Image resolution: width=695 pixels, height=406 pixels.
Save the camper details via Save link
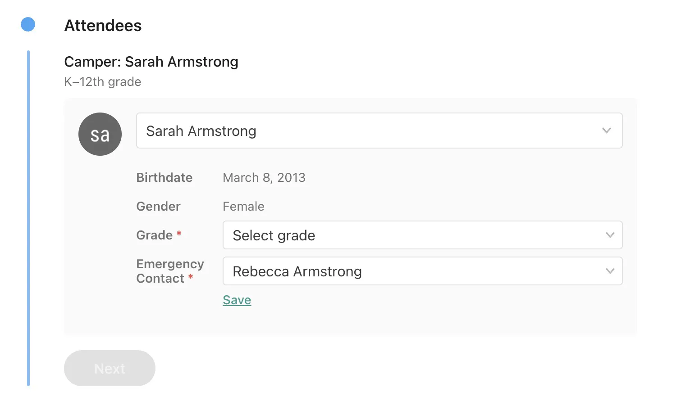coord(237,300)
